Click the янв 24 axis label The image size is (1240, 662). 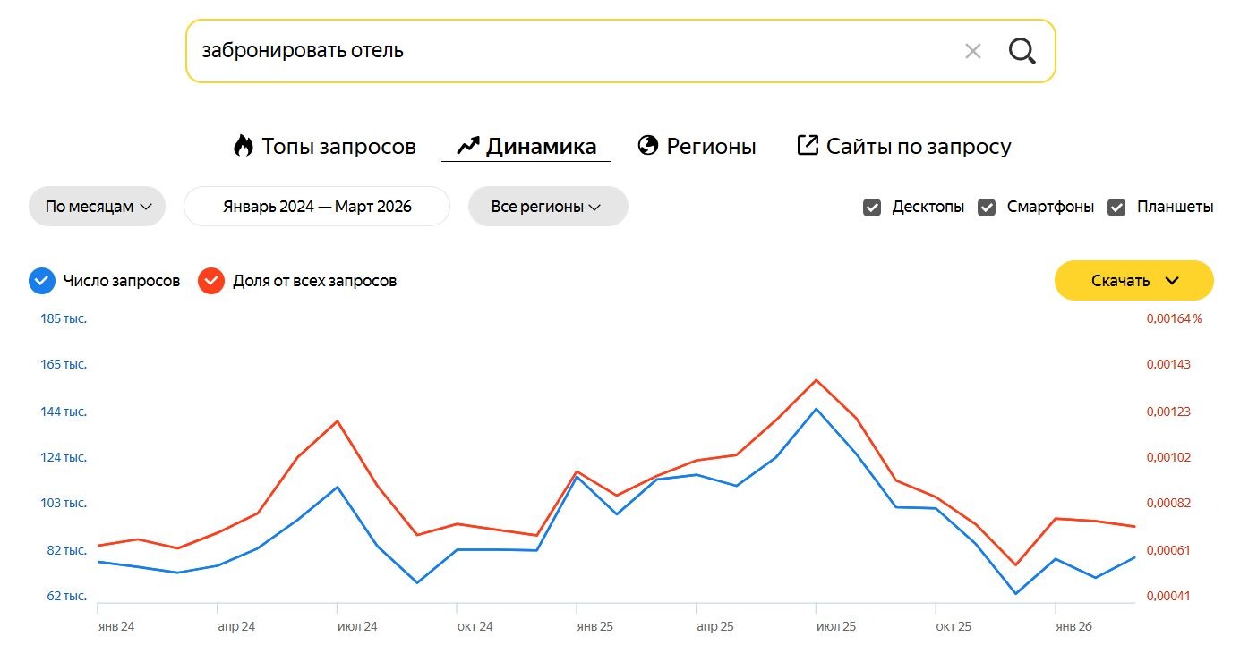tap(116, 626)
